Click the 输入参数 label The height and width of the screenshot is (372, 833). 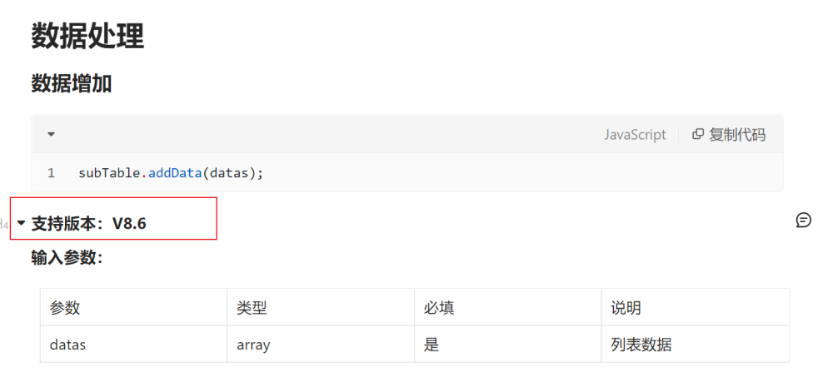click(67, 258)
